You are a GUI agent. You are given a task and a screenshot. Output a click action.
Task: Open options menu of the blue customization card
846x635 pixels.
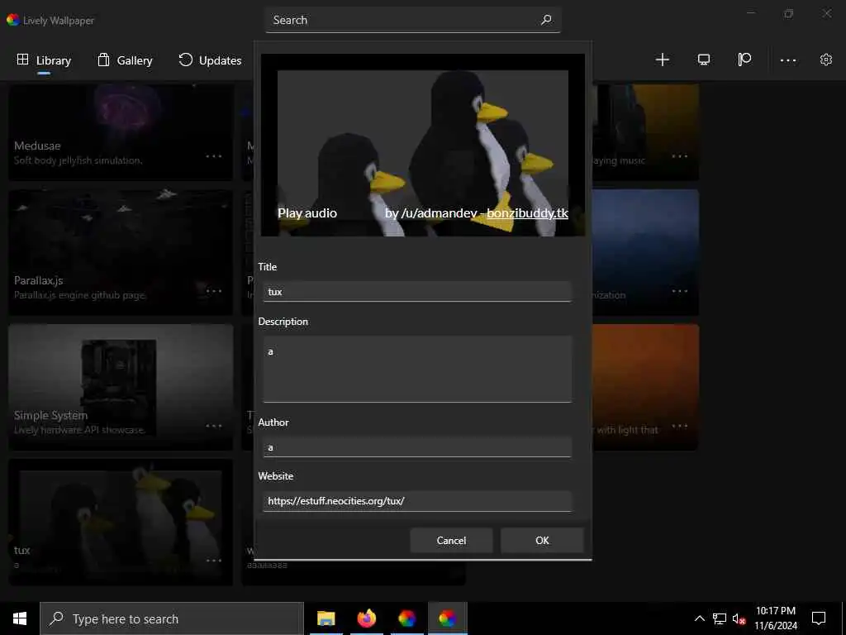680,291
